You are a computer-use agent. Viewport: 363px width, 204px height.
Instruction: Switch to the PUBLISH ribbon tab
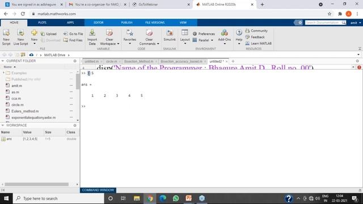pos(126,23)
